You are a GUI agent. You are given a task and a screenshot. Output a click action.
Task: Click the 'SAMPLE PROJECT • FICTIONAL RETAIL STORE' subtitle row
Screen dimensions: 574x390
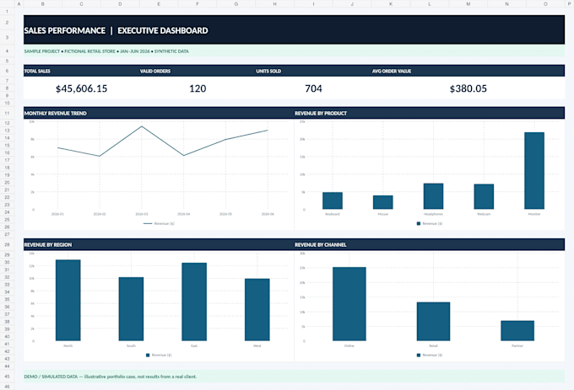point(294,51)
